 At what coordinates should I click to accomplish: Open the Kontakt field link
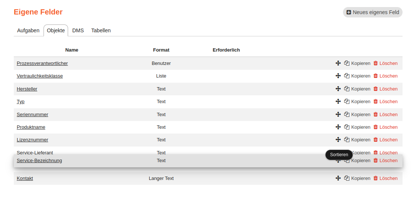coord(25,178)
